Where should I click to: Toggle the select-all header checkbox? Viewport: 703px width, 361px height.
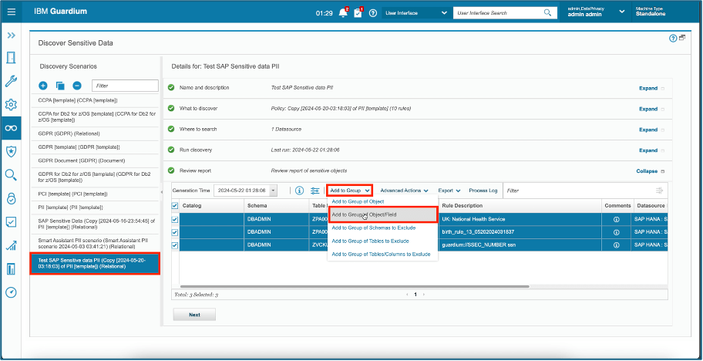pyautogui.click(x=175, y=206)
